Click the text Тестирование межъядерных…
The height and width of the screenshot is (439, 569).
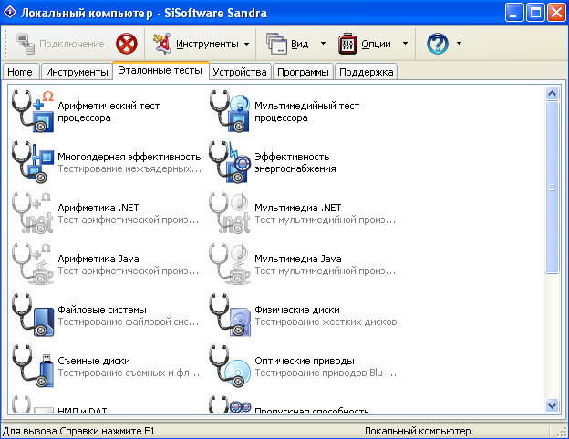pyautogui.click(x=129, y=168)
